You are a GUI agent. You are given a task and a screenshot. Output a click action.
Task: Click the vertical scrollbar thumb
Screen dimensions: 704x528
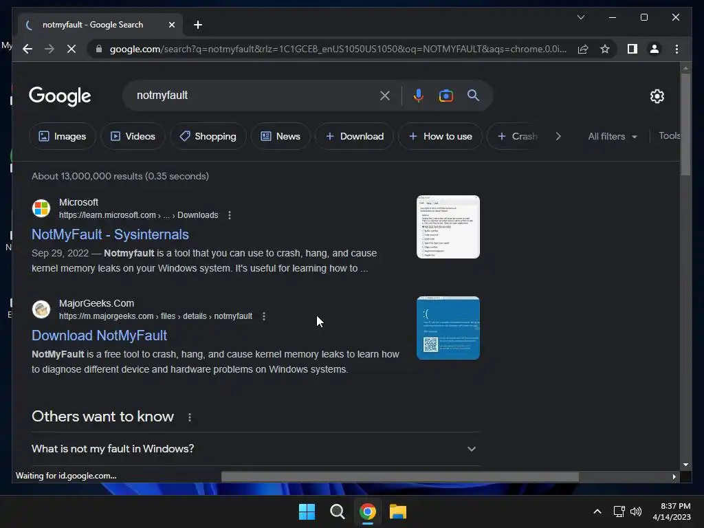click(685, 124)
